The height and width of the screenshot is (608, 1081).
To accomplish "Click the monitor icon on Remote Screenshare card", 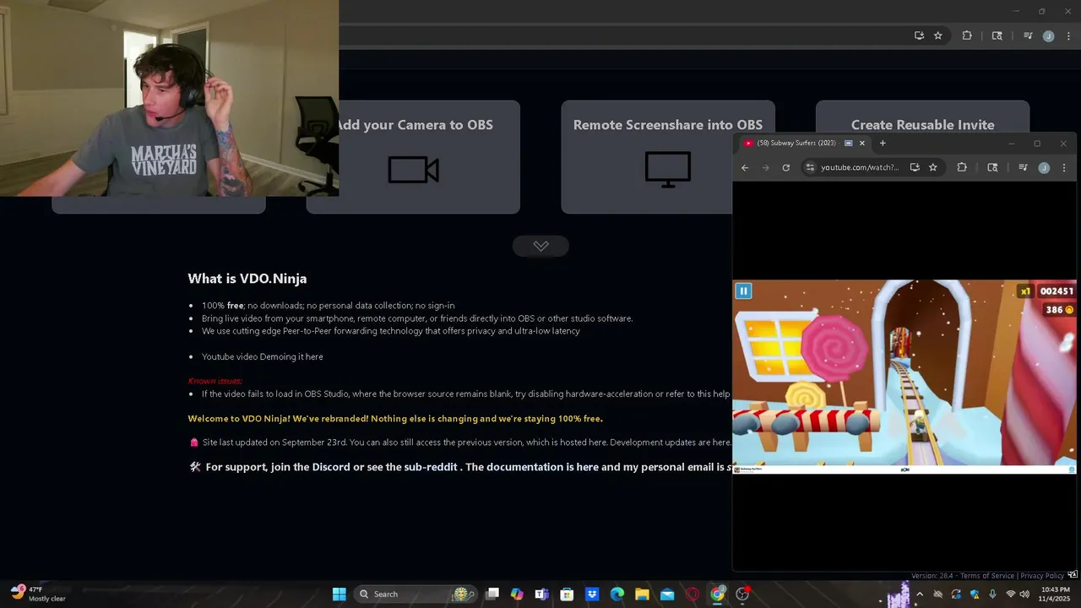I will pos(668,170).
